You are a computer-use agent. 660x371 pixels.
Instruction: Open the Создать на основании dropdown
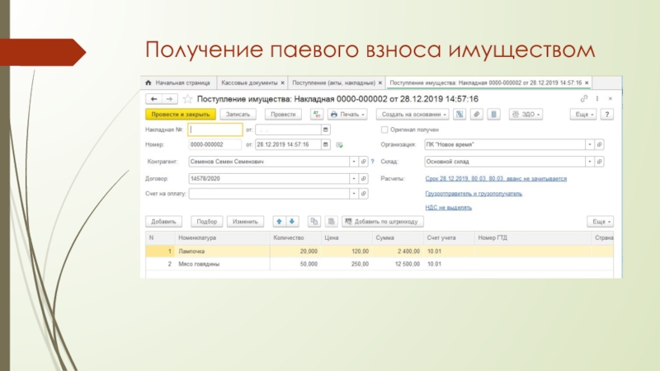(415, 115)
